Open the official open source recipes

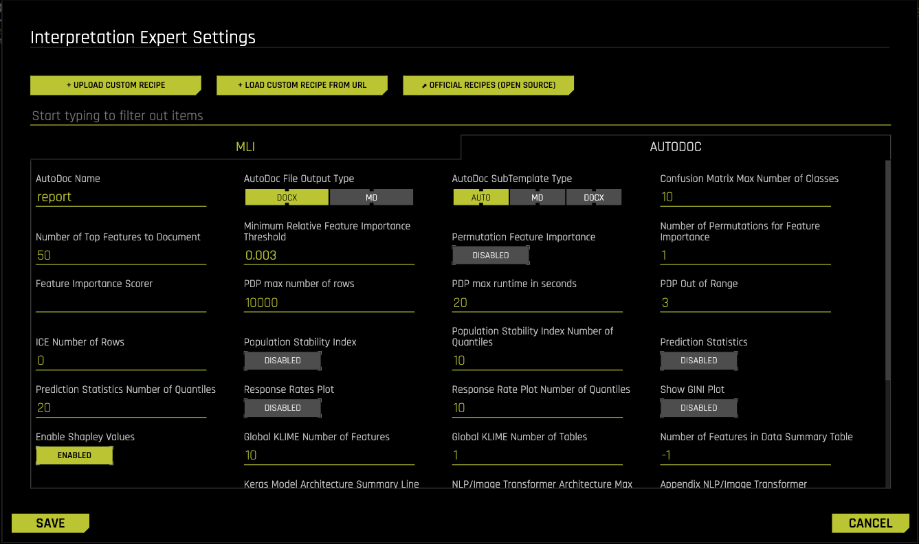coord(488,84)
